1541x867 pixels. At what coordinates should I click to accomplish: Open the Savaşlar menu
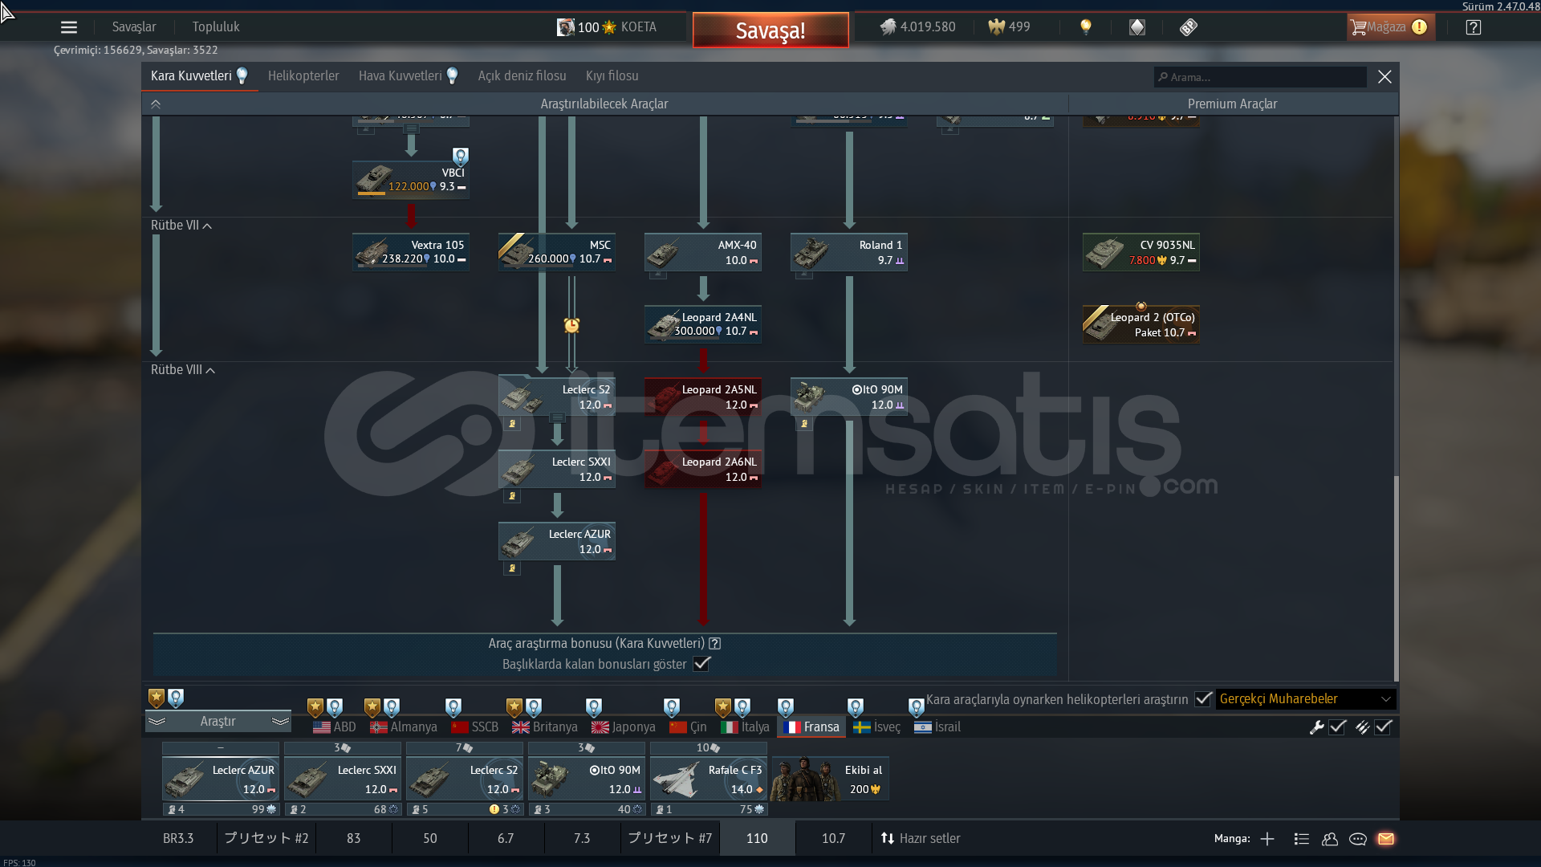(x=134, y=27)
